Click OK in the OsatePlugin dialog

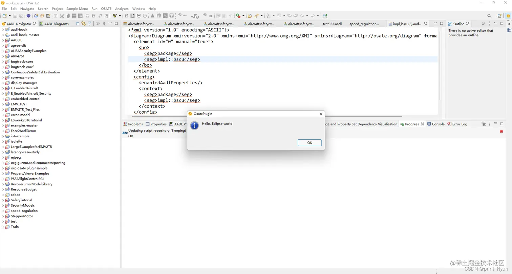(310, 143)
